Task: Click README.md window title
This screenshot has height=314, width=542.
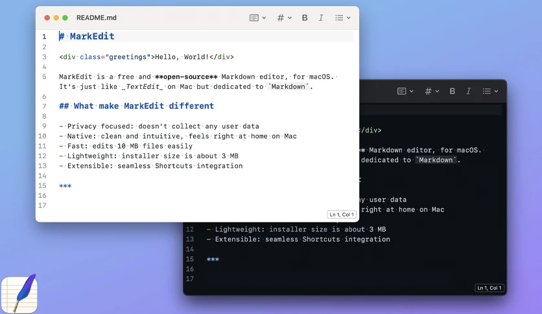Action: 97,18
